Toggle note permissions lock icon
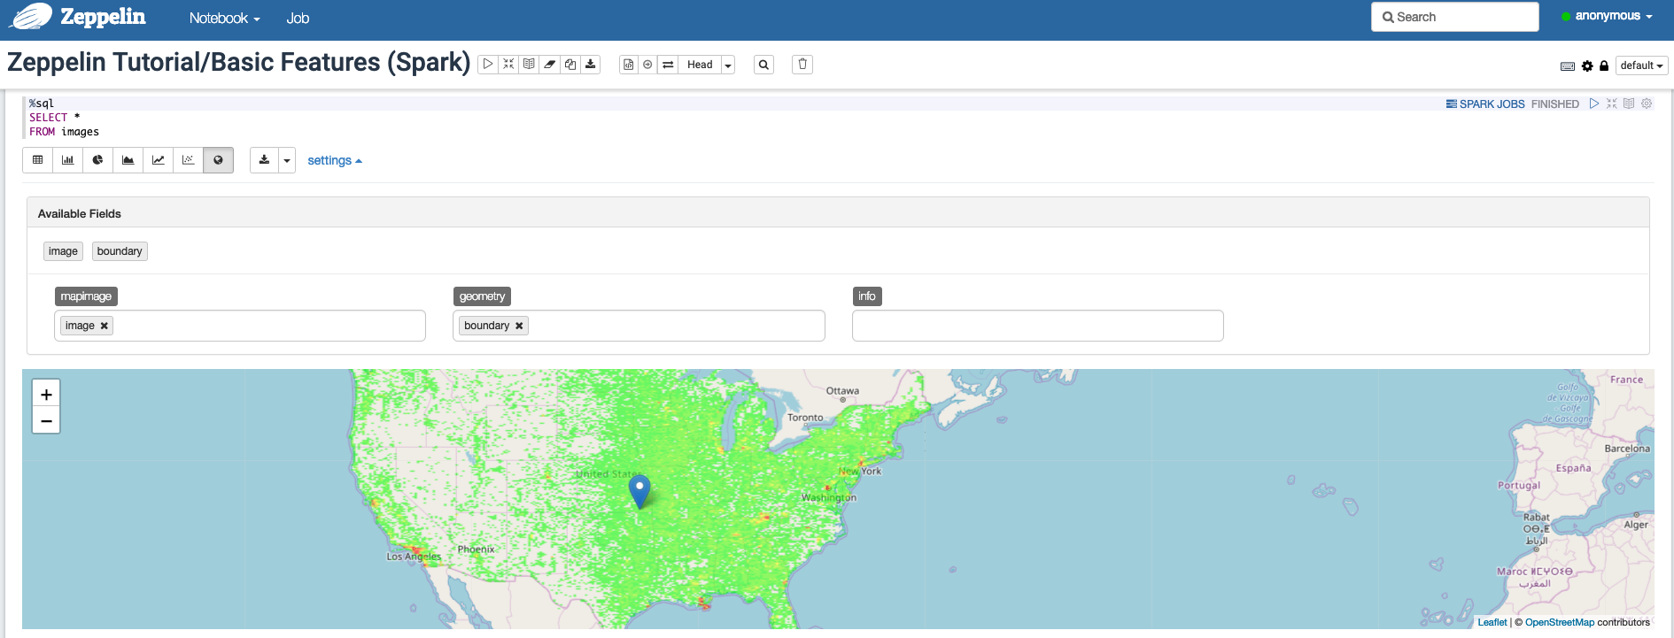 [1604, 66]
